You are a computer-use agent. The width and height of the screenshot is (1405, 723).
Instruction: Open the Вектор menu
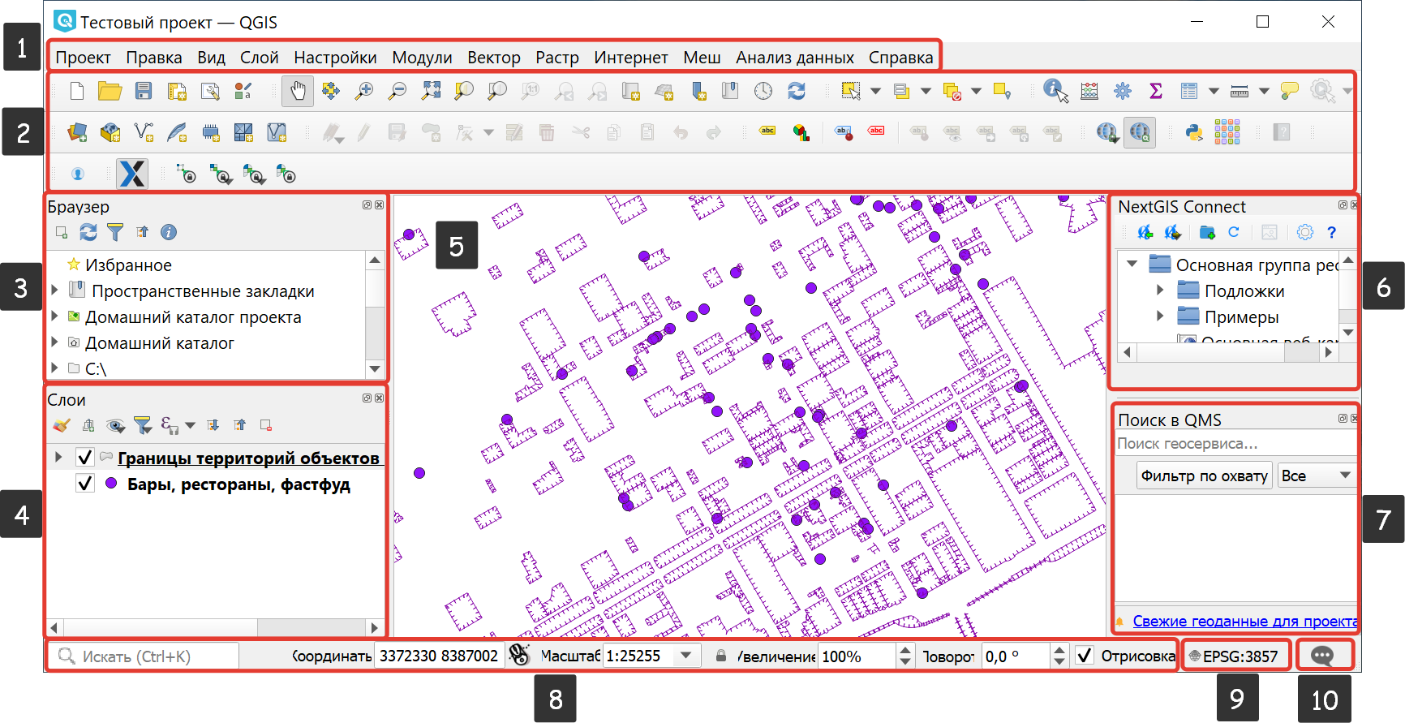(494, 58)
